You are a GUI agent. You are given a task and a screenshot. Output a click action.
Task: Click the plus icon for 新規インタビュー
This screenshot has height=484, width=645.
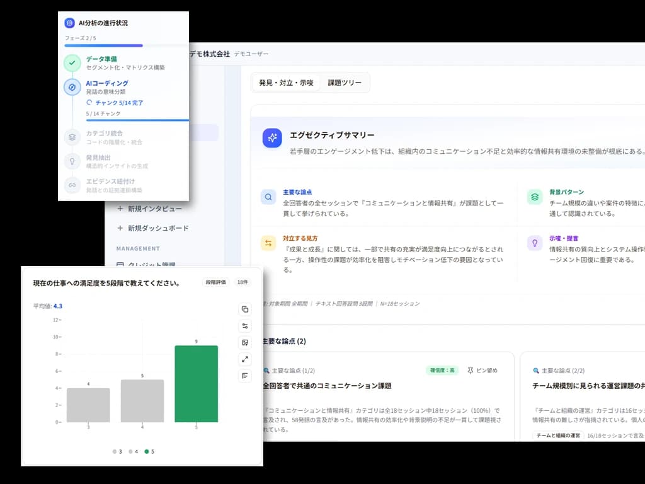120,209
